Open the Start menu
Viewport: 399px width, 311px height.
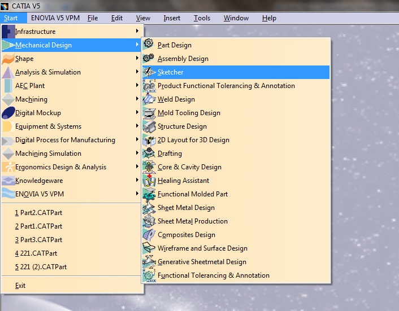[x=11, y=18]
